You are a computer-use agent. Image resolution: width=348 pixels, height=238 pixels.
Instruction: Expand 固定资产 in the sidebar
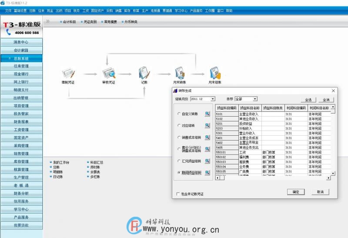21,137
